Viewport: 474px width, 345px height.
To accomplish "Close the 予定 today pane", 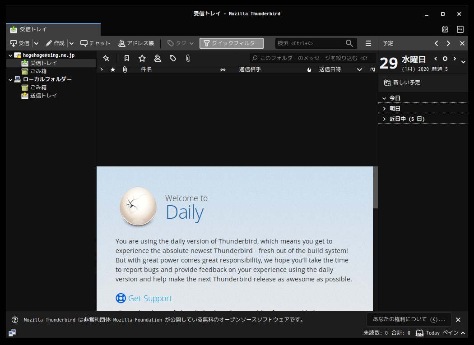I will (462, 43).
